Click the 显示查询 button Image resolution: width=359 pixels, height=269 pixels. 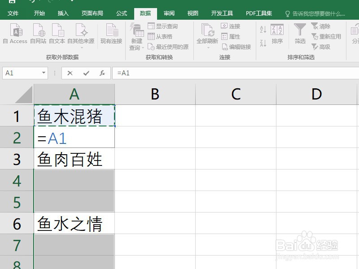pos(163,26)
